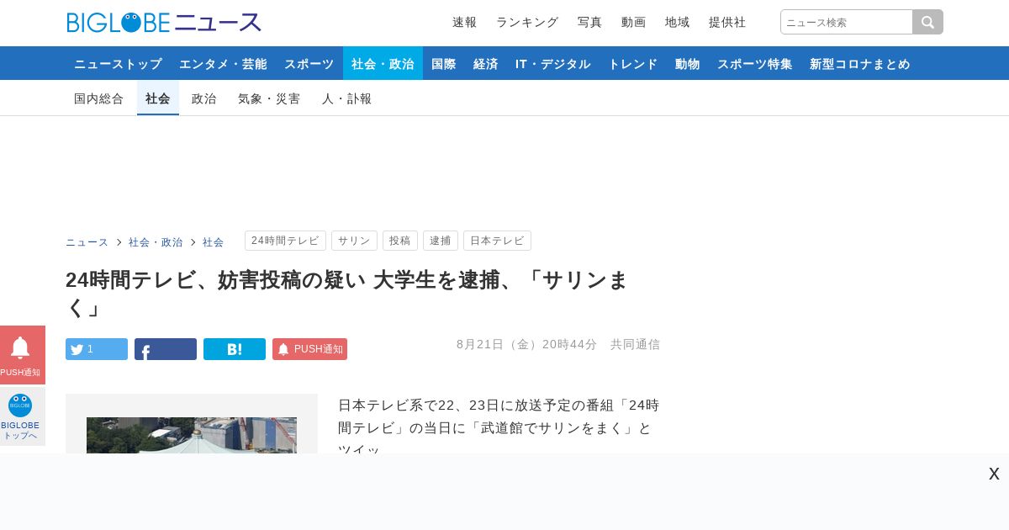Open the 政治 sub-tab
Screen dimensions: 1009x530
pos(204,98)
